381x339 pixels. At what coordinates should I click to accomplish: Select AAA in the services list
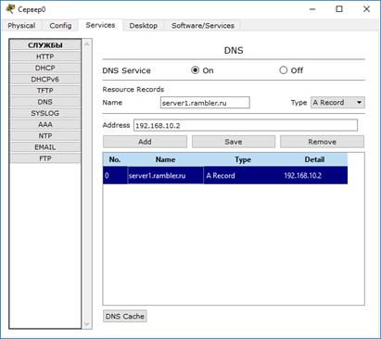point(45,124)
